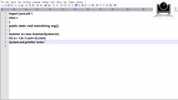This screenshot has height=100, width=178.
Task: Click the Folder as Workspace icon
Action: pyautogui.click(x=89, y=5)
